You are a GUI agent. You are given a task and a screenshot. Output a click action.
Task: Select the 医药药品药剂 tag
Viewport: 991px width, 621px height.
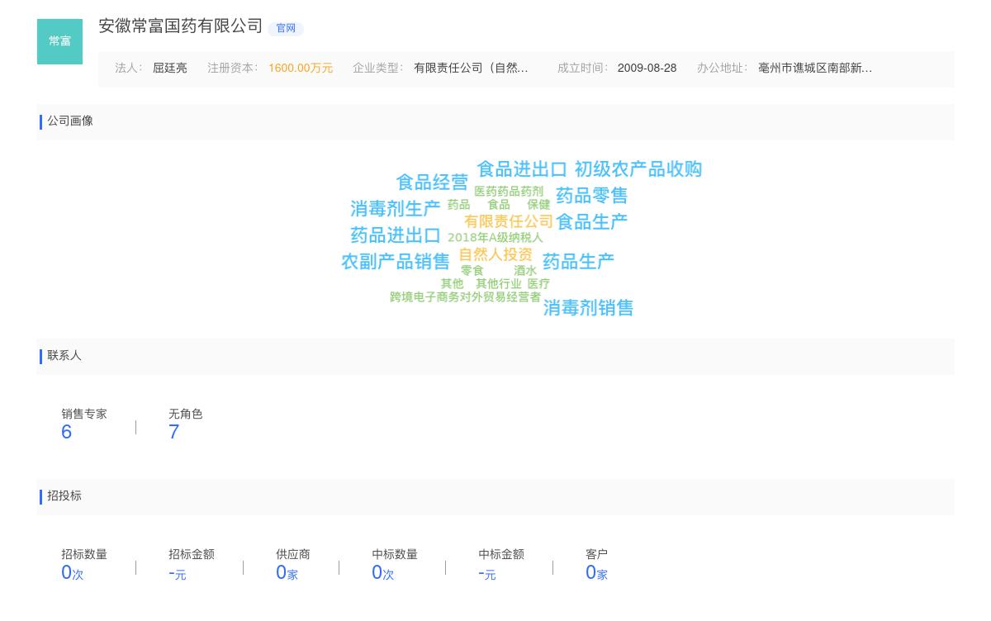(x=509, y=192)
